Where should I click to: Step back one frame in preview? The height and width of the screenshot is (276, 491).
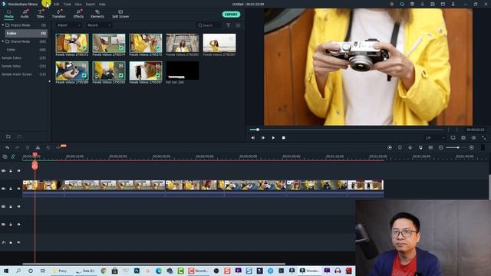click(253, 138)
